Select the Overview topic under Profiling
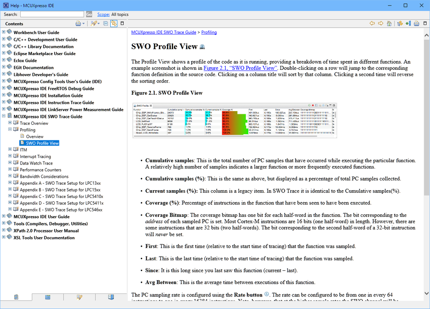This screenshot has height=309, width=430. pos(34,136)
